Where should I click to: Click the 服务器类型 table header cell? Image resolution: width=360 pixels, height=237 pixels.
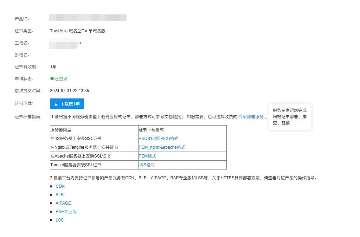point(94,130)
